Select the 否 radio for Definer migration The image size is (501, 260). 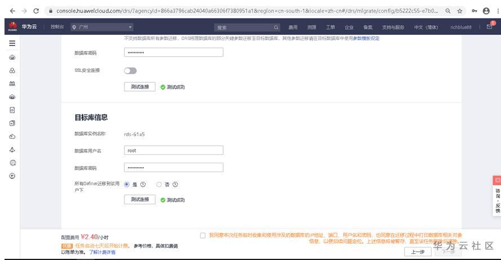pos(159,185)
